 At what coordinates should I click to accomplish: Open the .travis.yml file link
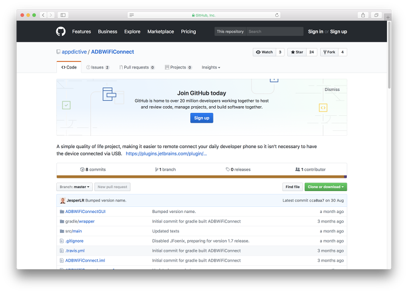pyautogui.click(x=75, y=251)
